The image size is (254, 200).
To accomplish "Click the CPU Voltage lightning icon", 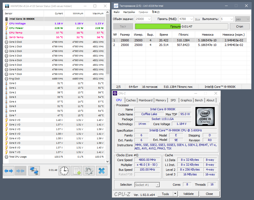I will (6, 24).
